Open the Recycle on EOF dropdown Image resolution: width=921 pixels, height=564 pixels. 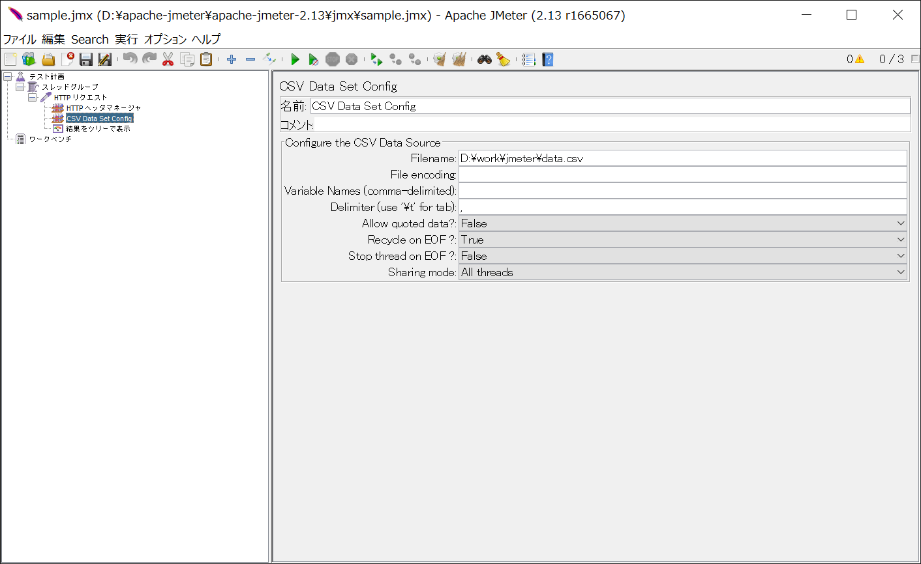682,240
